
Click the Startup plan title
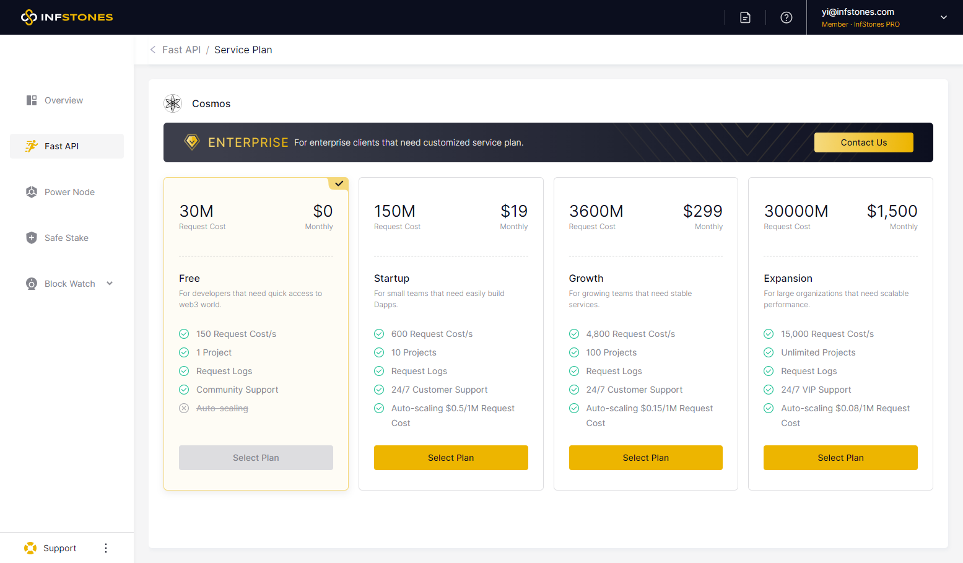point(391,279)
